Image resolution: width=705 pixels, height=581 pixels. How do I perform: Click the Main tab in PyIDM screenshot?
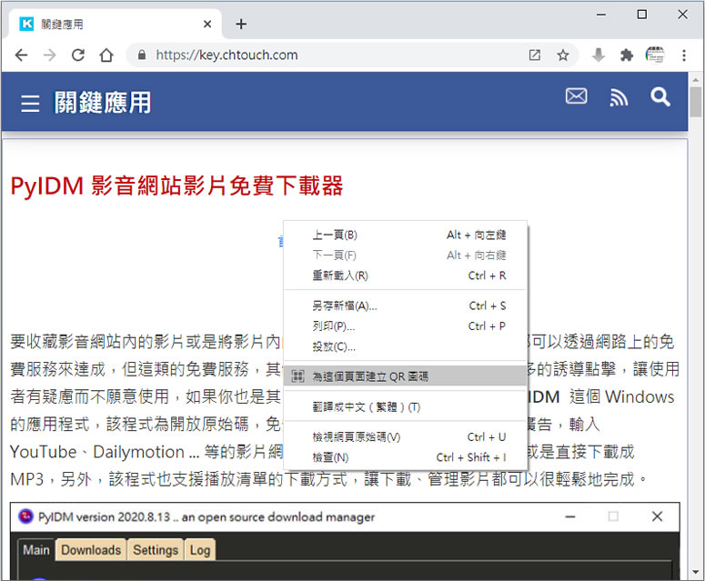point(36,550)
